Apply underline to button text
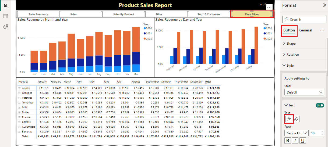The height and width of the screenshot is (147, 328). pos(303,140)
